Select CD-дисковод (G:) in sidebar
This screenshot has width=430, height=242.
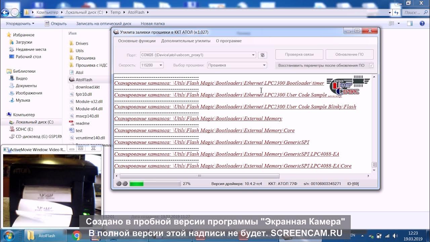pos(39,136)
